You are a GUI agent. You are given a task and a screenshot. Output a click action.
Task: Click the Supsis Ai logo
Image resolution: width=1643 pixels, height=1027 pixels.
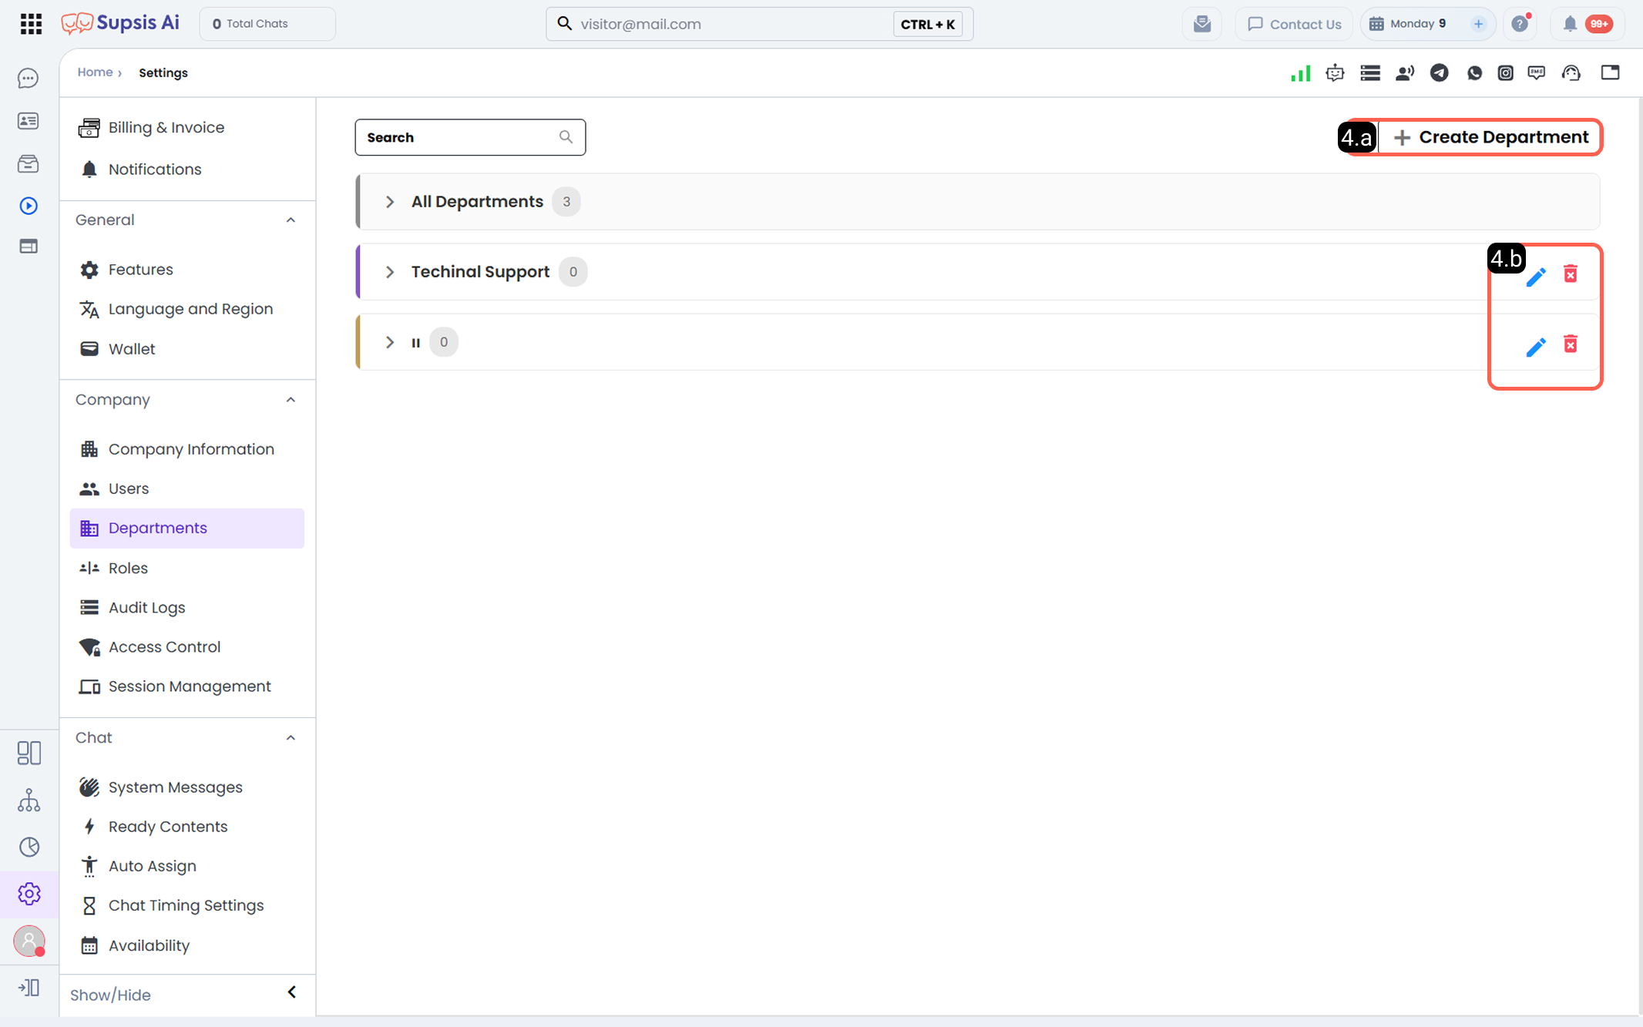pos(120,23)
